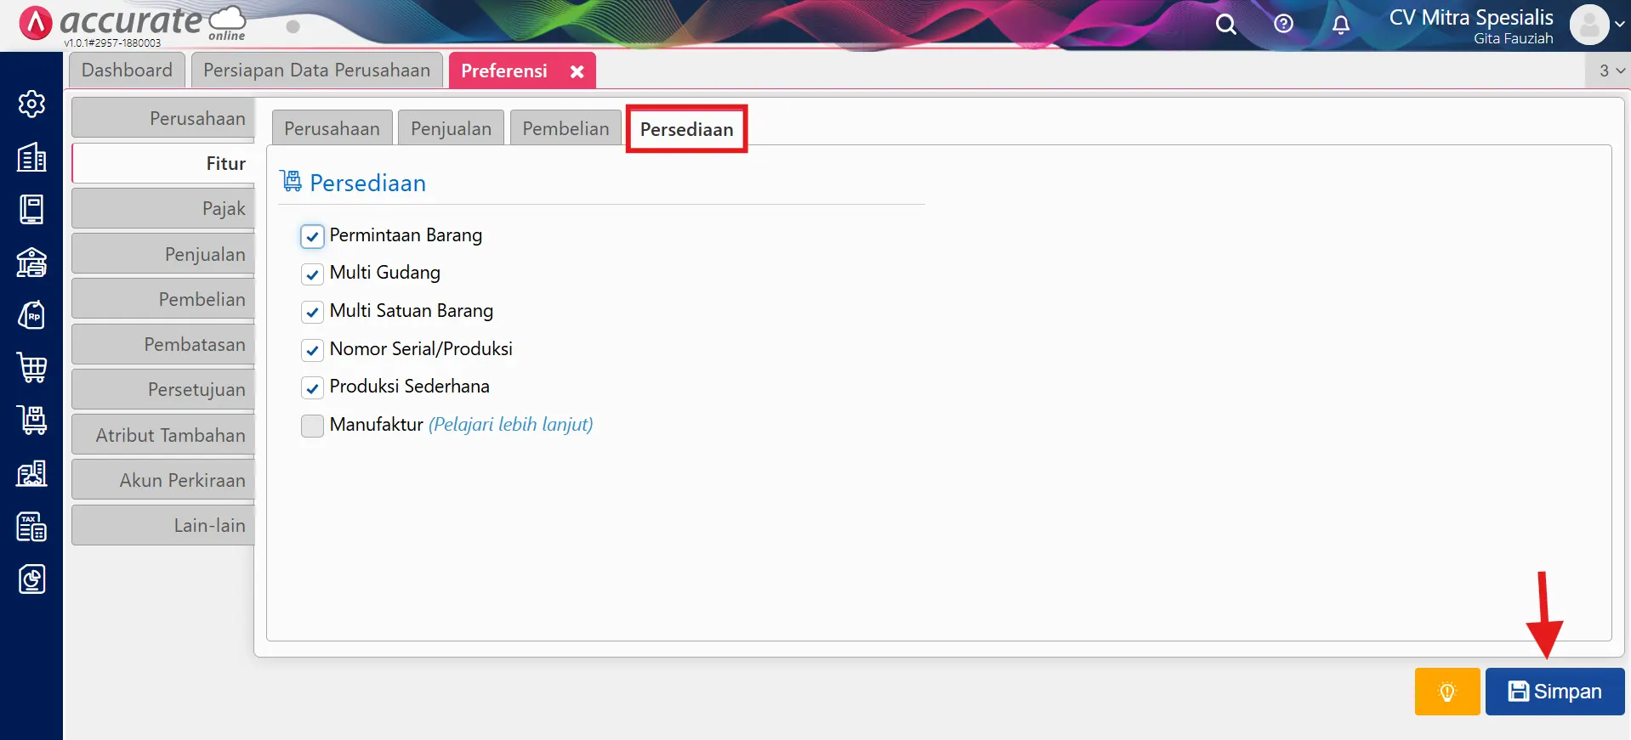
Task: Select Akun Perkiraan in the side menu
Action: coord(164,480)
